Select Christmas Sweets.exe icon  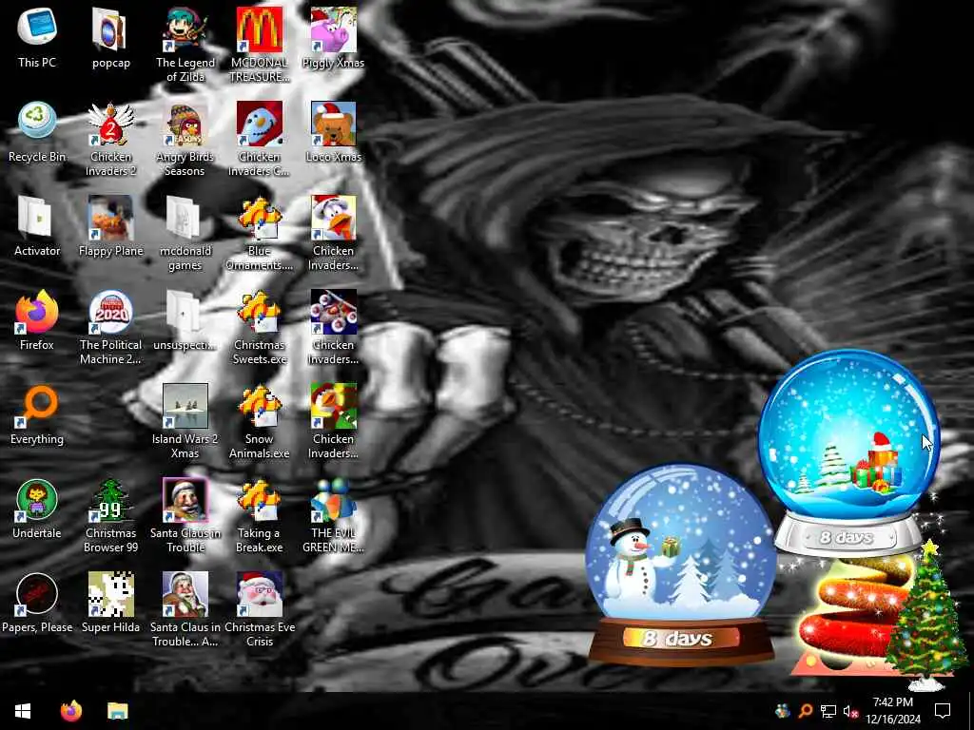click(x=259, y=328)
